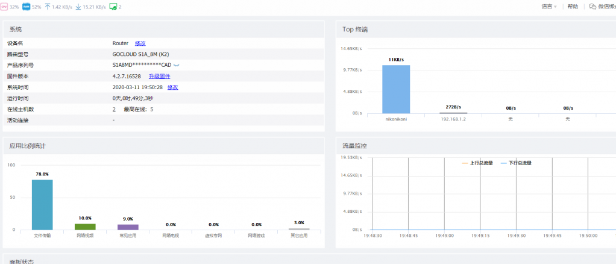The height and width of the screenshot is (264, 616).
Task: Open the 帮助 help menu
Action: pos(573,7)
